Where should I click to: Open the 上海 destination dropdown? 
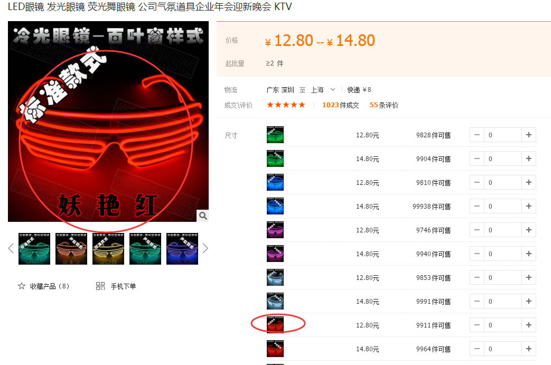pyautogui.click(x=332, y=90)
